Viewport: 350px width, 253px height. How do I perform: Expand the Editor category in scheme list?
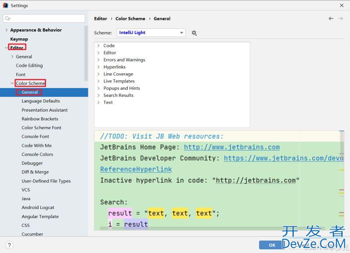(98, 53)
